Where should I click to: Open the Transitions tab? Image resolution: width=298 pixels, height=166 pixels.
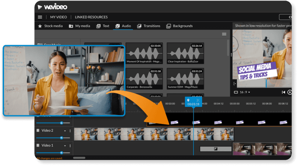point(149,26)
